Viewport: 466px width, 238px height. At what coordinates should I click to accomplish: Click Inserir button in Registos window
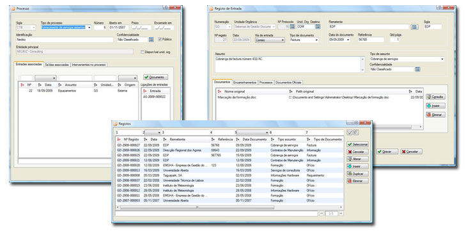point(357,166)
